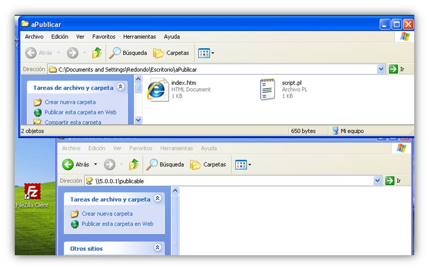Click the script.pl file name
Image resolution: width=429 pixels, height=270 pixels.
coord(292,83)
